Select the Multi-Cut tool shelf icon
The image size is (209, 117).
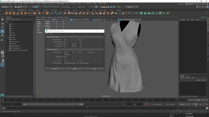click(x=128, y=13)
